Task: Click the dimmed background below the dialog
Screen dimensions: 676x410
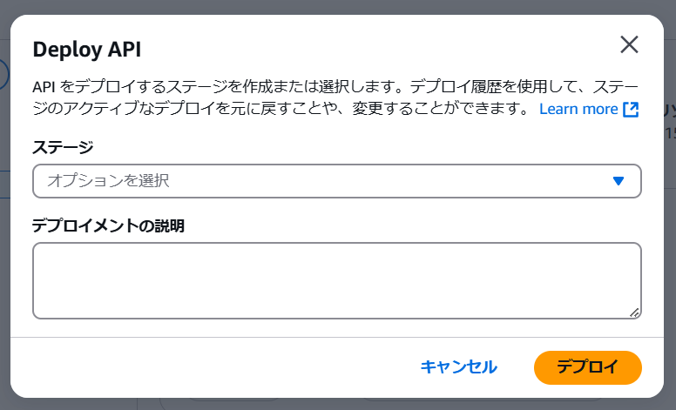Action: (348, 404)
